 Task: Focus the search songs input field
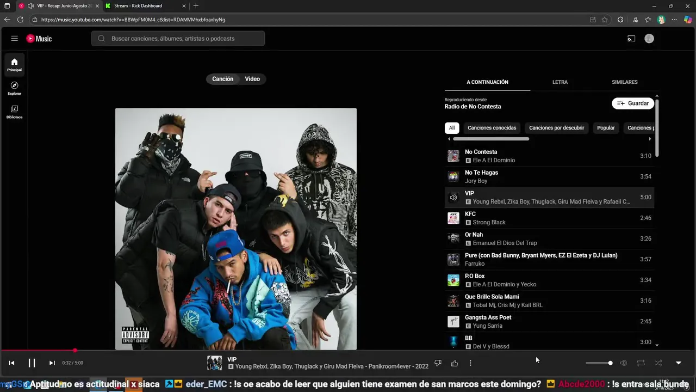tap(178, 39)
